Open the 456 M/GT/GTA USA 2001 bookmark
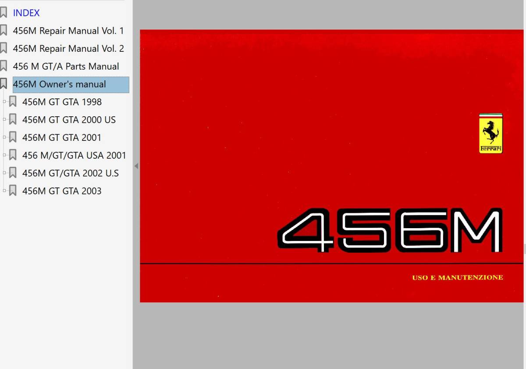This screenshot has height=369, width=526. 74,155
